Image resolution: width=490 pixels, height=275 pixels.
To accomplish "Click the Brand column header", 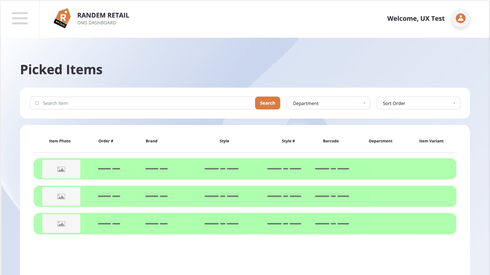I will click(x=151, y=141).
